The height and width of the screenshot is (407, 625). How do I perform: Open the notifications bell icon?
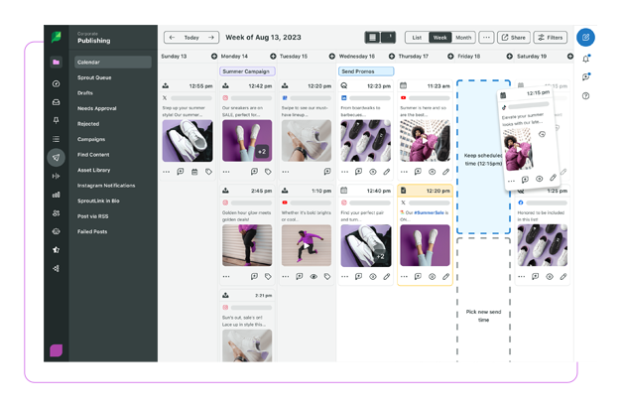point(585,59)
